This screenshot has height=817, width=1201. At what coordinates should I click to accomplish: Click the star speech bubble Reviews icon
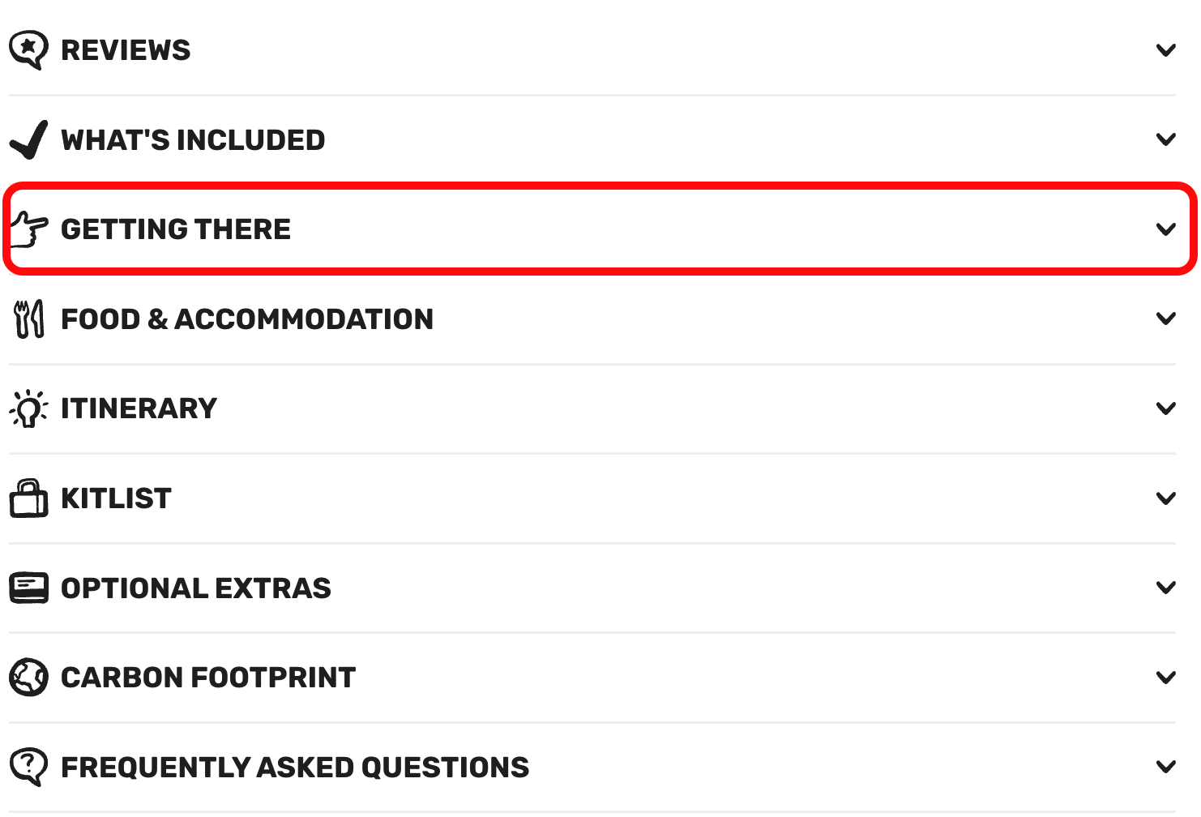click(x=28, y=50)
